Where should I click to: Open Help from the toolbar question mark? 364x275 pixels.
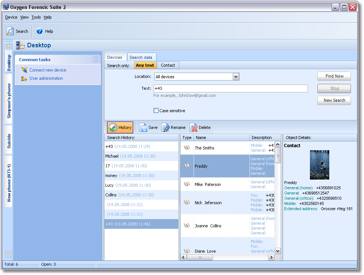(x=40, y=31)
